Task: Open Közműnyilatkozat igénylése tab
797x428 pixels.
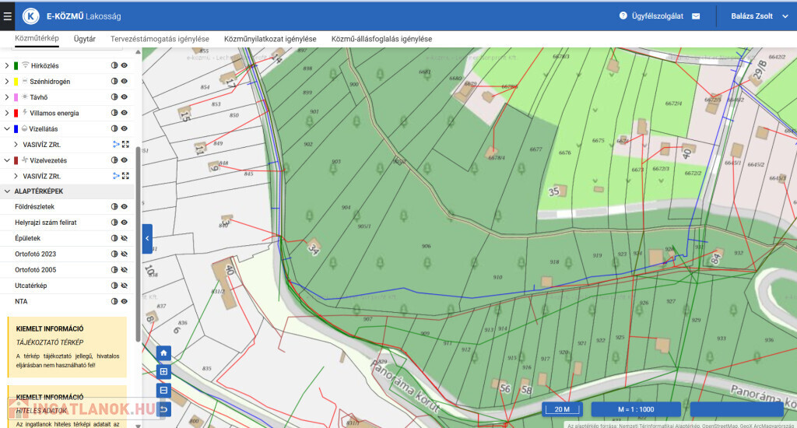Action: pos(269,38)
